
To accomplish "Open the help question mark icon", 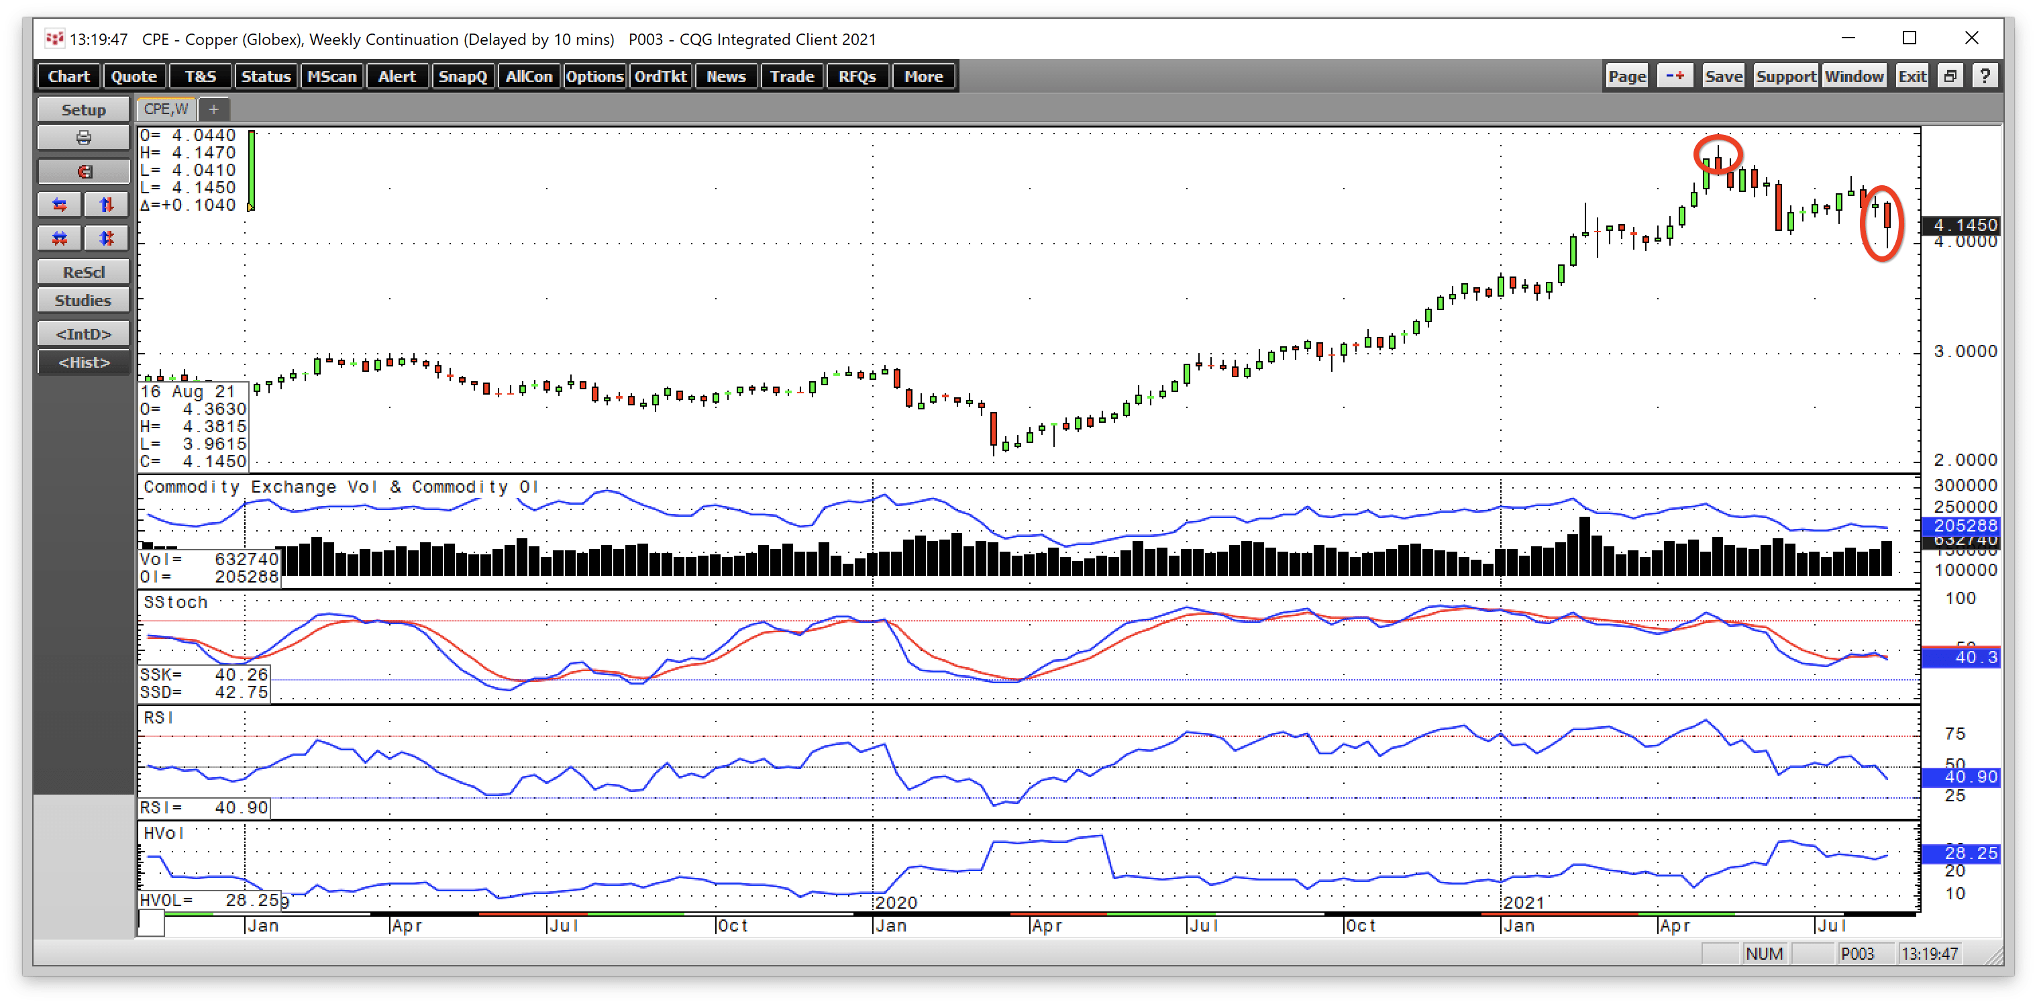I will [x=1985, y=75].
